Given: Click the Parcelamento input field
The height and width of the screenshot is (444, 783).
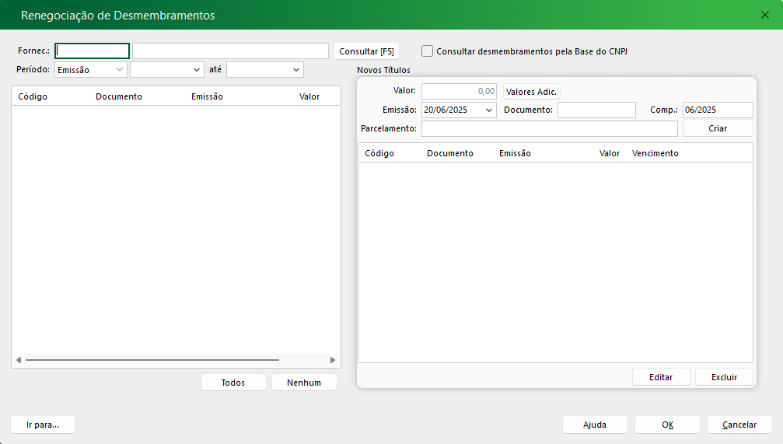Looking at the screenshot, I should coord(549,128).
